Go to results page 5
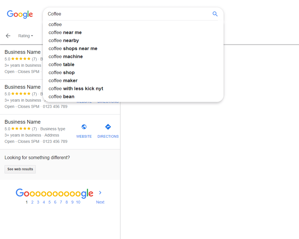This screenshot has width=299, height=239. pos(49,202)
